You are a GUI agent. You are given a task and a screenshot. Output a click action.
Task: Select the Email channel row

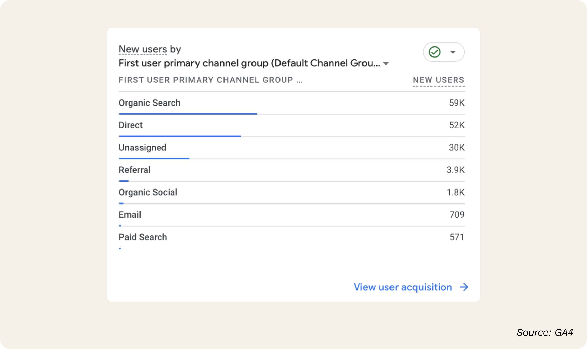click(130, 215)
